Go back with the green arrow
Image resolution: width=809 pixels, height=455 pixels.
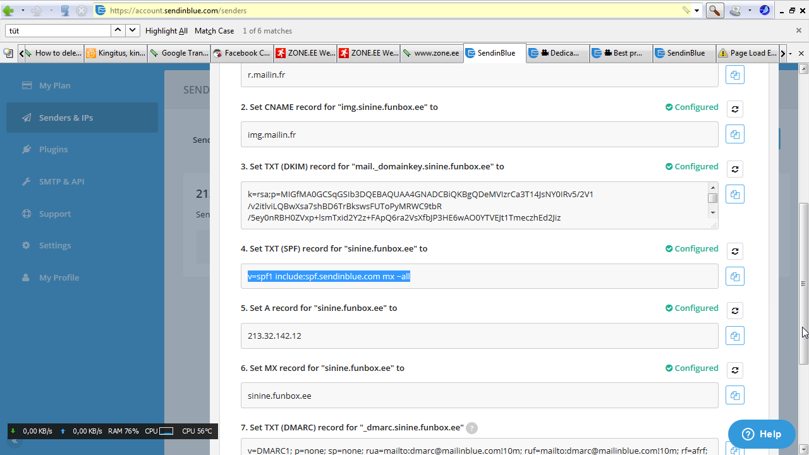8,10
